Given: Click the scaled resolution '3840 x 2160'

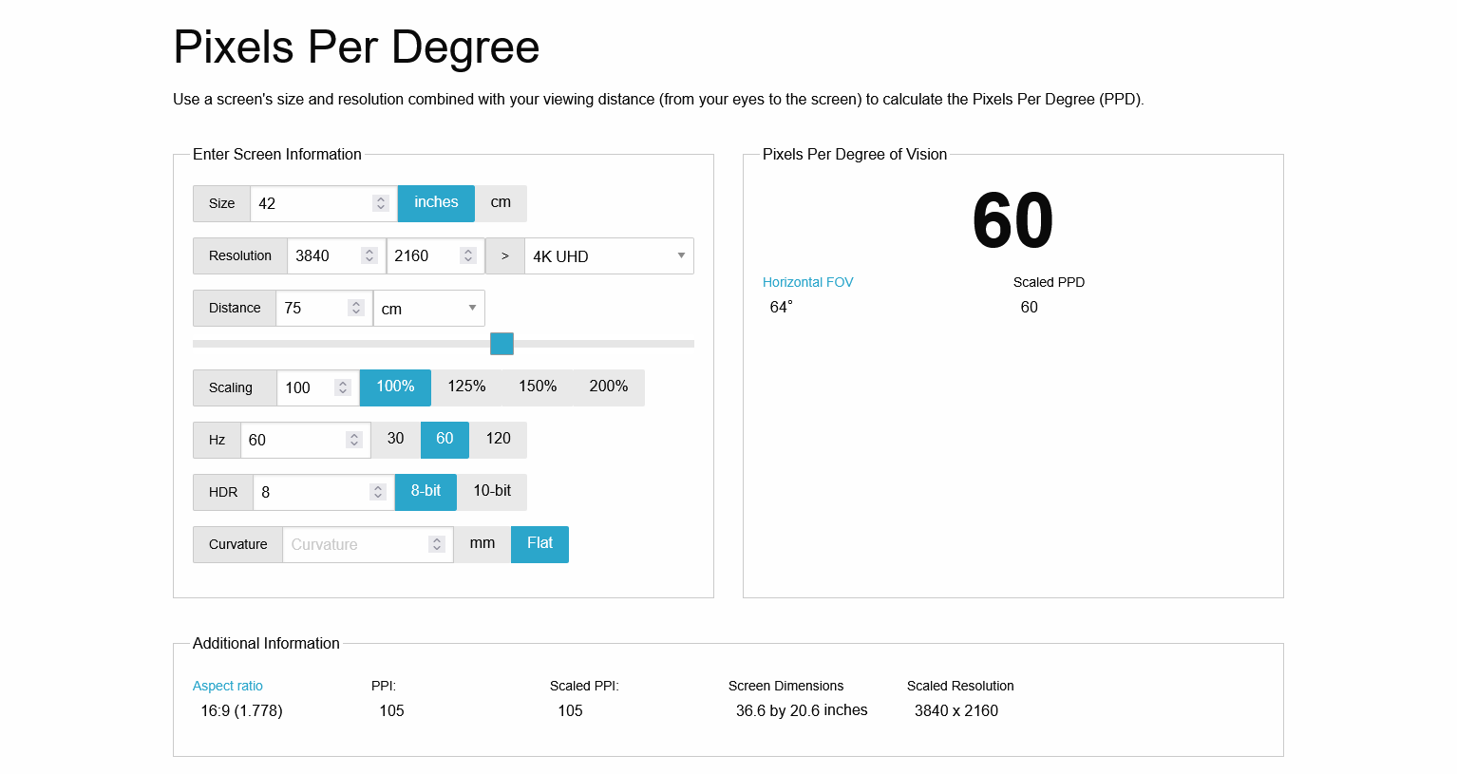Looking at the screenshot, I should (x=956, y=710).
